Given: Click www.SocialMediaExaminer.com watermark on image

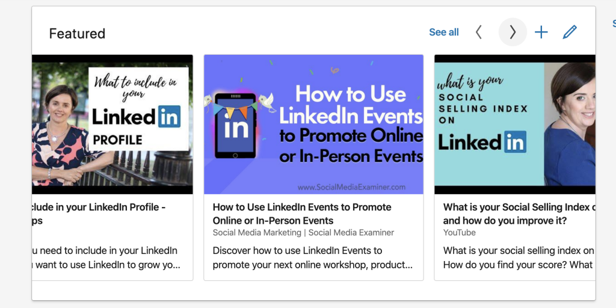Looking at the screenshot, I should pyautogui.click(x=351, y=186).
